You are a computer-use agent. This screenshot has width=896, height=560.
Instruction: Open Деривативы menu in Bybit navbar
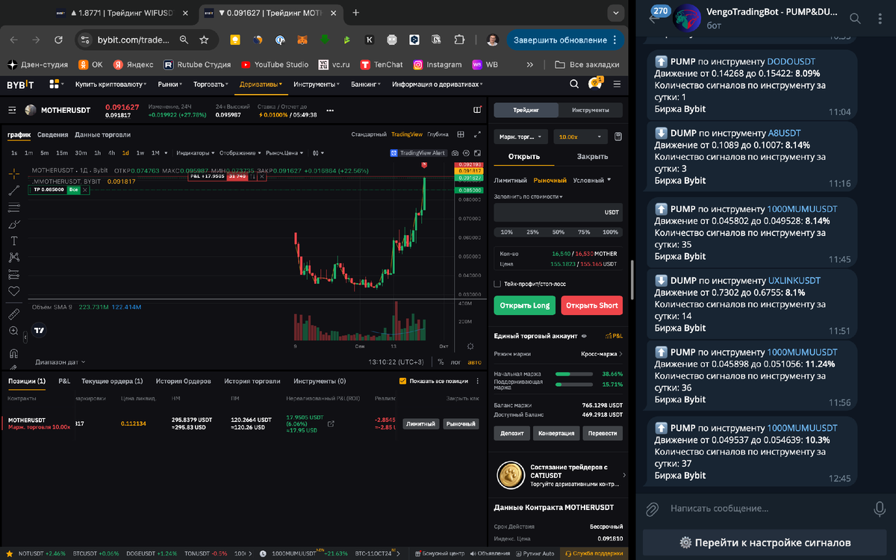(261, 84)
